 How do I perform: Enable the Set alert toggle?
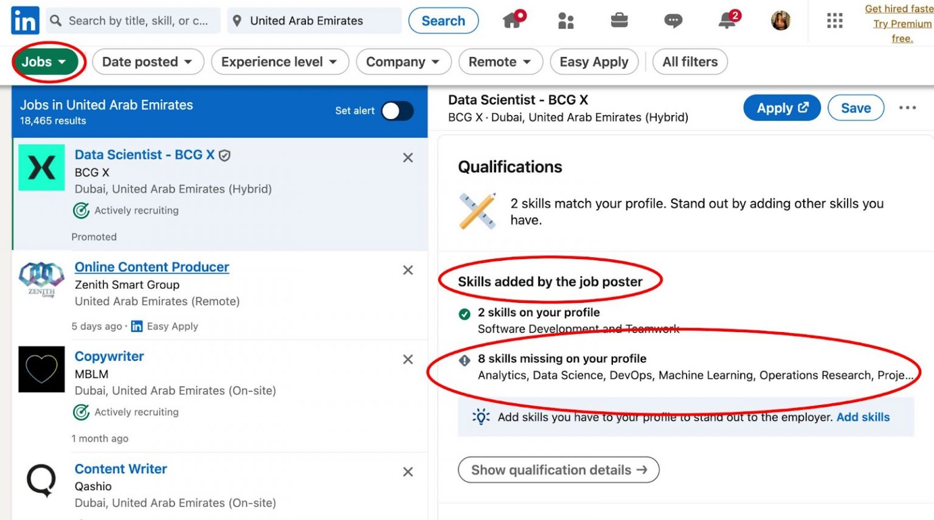396,111
